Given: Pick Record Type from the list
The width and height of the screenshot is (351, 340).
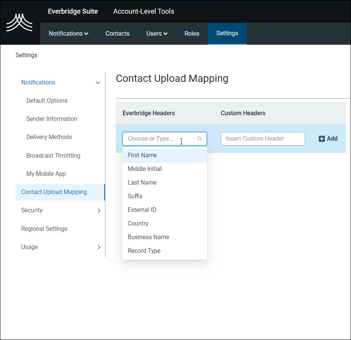Looking at the screenshot, I should pos(144,251).
